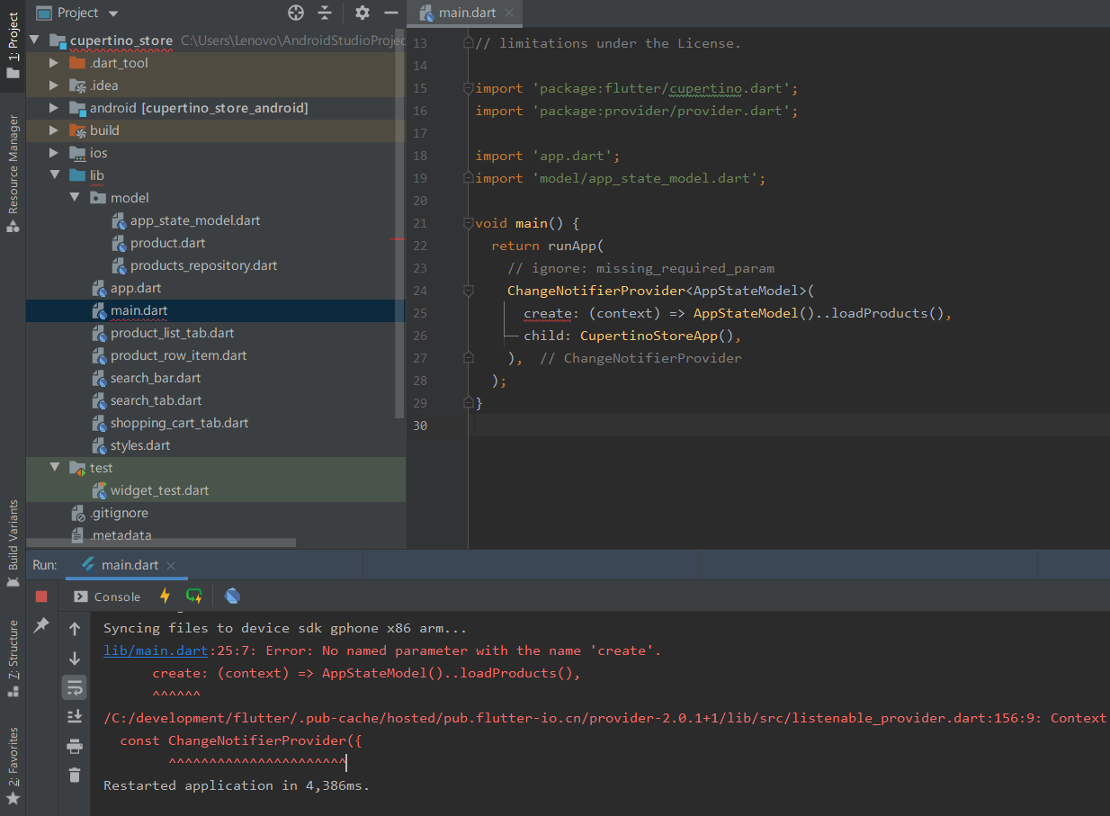Expand the .idea folder
Image resolution: width=1110 pixels, height=816 pixels.
tap(54, 85)
